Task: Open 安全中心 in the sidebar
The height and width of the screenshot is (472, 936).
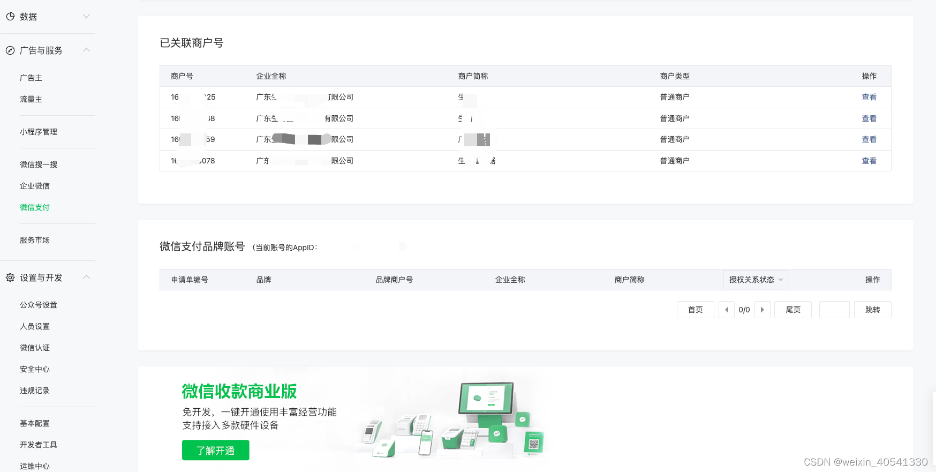Action: click(x=35, y=369)
